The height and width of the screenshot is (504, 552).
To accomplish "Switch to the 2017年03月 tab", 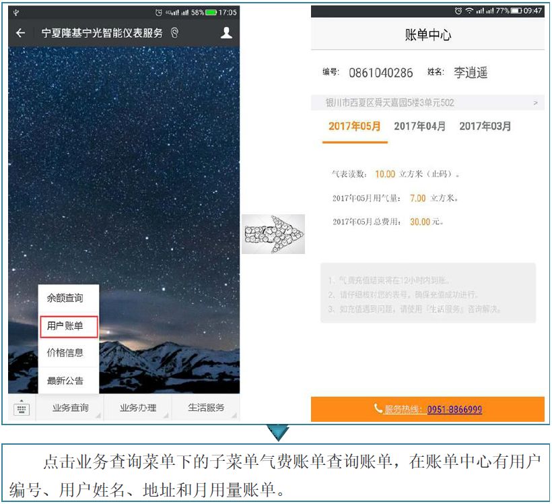I will 485,126.
